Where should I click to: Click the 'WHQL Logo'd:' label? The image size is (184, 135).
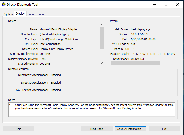[121, 44]
